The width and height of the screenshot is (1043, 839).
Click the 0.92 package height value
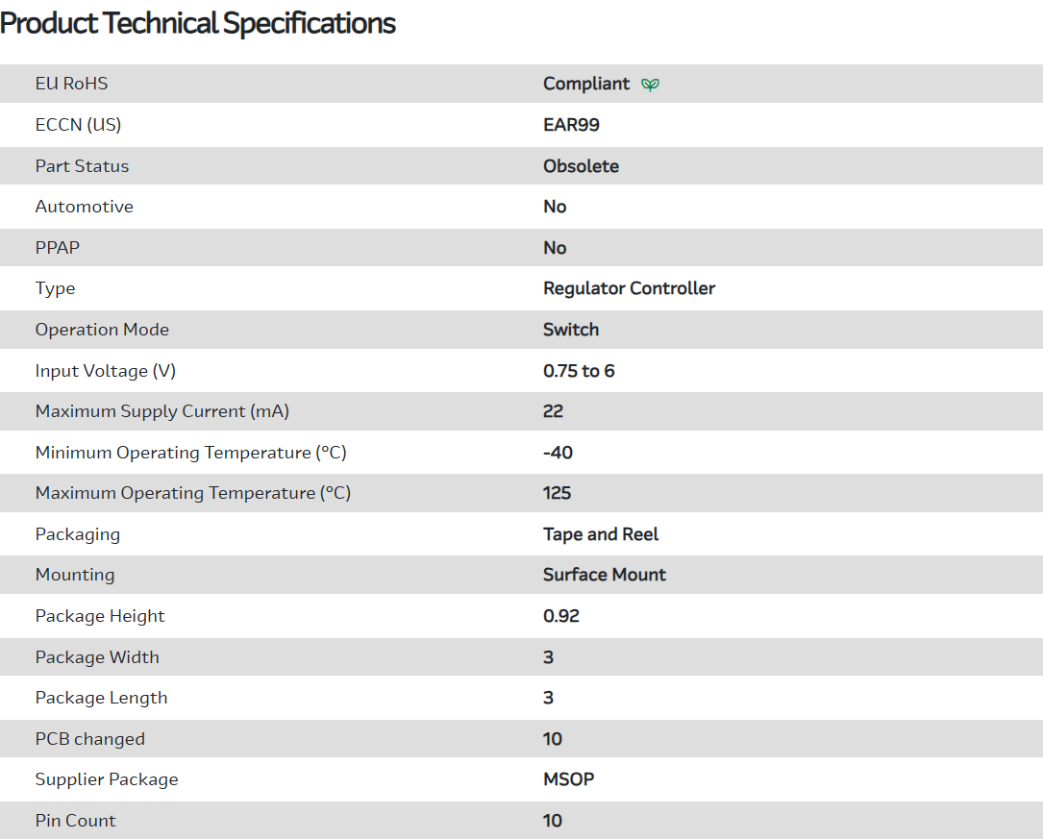561,616
